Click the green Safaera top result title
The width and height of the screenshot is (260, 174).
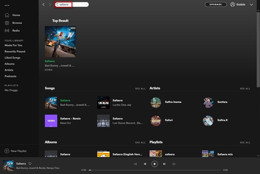pos(50,61)
